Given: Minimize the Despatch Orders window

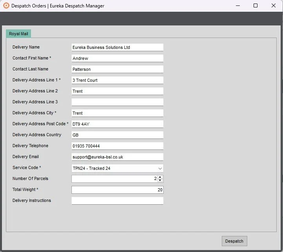Looking at the screenshot, I should 238,5.
